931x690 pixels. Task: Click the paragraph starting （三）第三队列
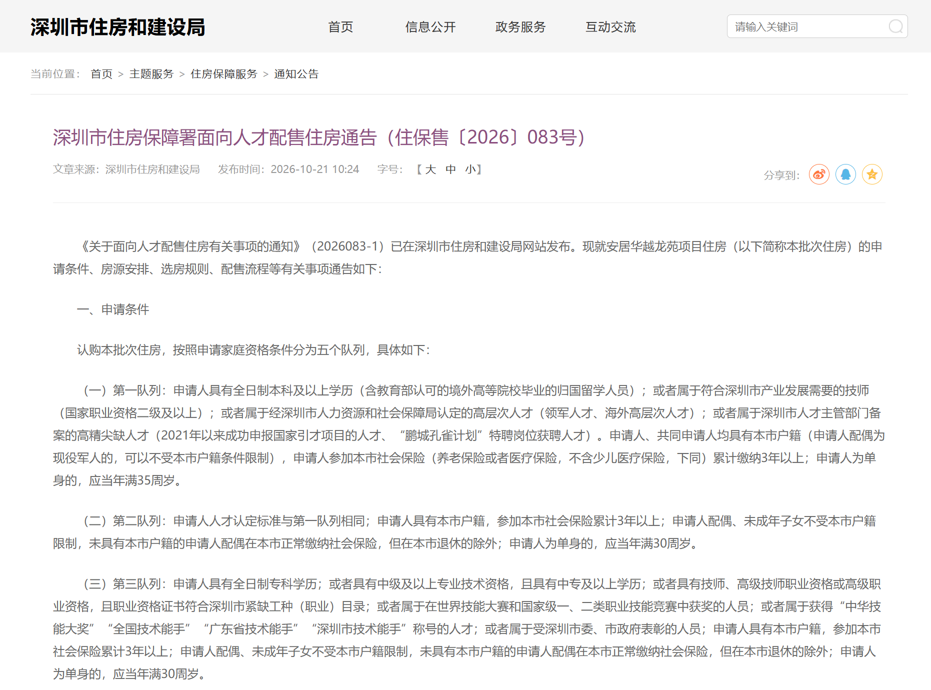click(467, 629)
